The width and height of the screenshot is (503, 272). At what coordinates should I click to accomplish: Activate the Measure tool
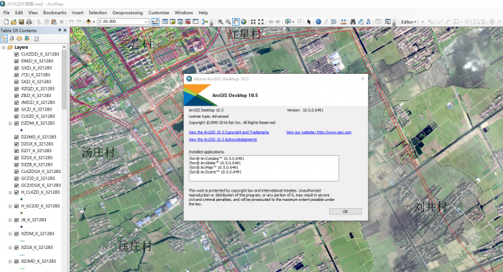coord(343,22)
